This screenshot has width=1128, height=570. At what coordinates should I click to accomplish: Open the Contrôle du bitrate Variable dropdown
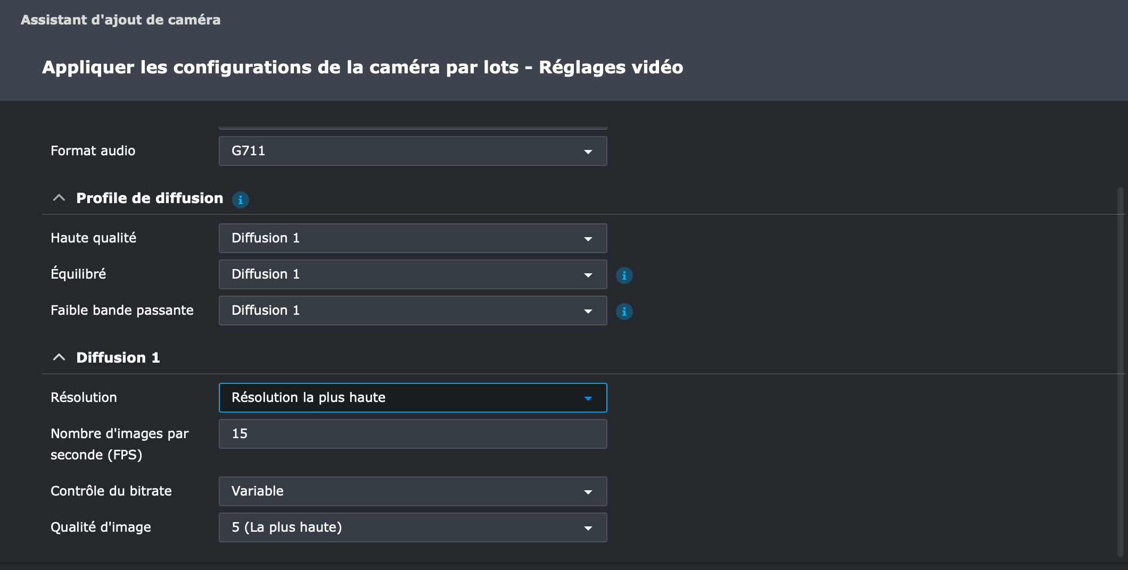pyautogui.click(x=413, y=491)
